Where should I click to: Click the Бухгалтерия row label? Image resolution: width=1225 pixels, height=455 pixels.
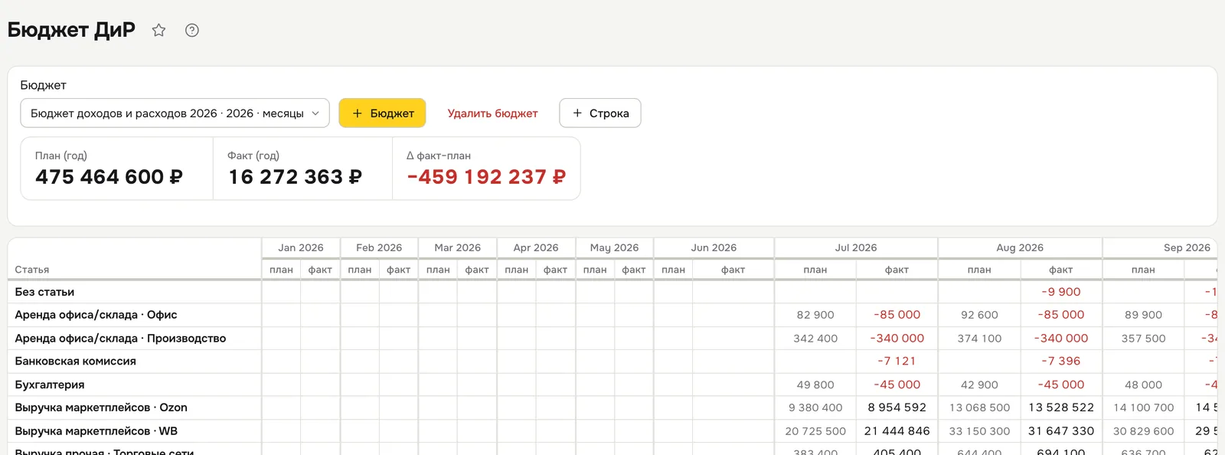[x=50, y=385]
